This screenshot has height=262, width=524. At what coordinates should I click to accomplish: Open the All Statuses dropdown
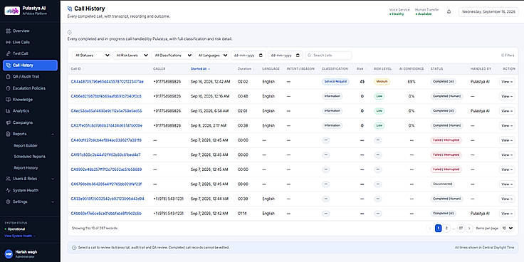[x=91, y=56]
